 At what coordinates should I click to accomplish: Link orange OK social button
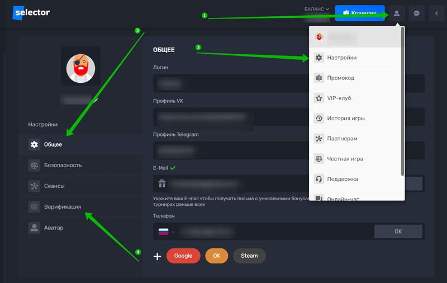tap(217, 256)
